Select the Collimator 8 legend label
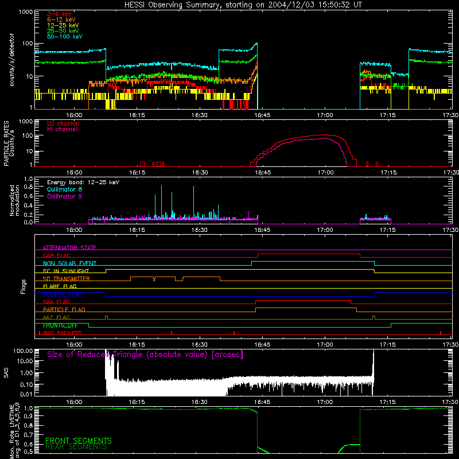The image size is (459, 459). 64,189
